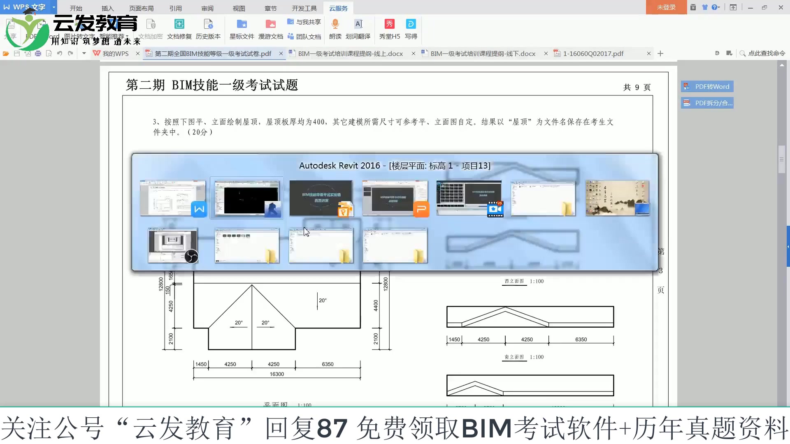Click the scrollbar up arrow on the right
This screenshot has width=790, height=444.
(x=781, y=65)
